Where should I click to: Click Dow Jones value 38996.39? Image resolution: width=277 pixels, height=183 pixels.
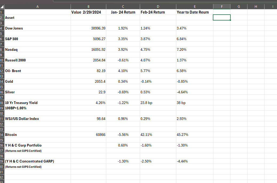pos(88,28)
